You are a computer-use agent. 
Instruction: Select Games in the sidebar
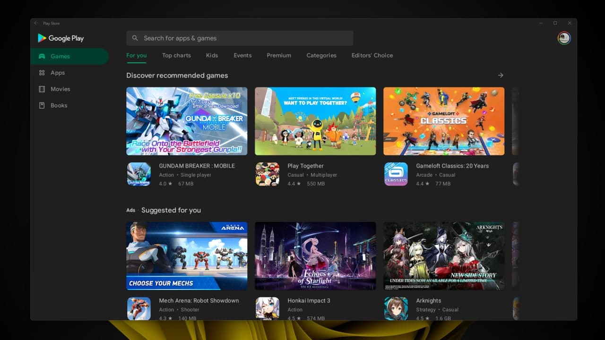pyautogui.click(x=60, y=56)
